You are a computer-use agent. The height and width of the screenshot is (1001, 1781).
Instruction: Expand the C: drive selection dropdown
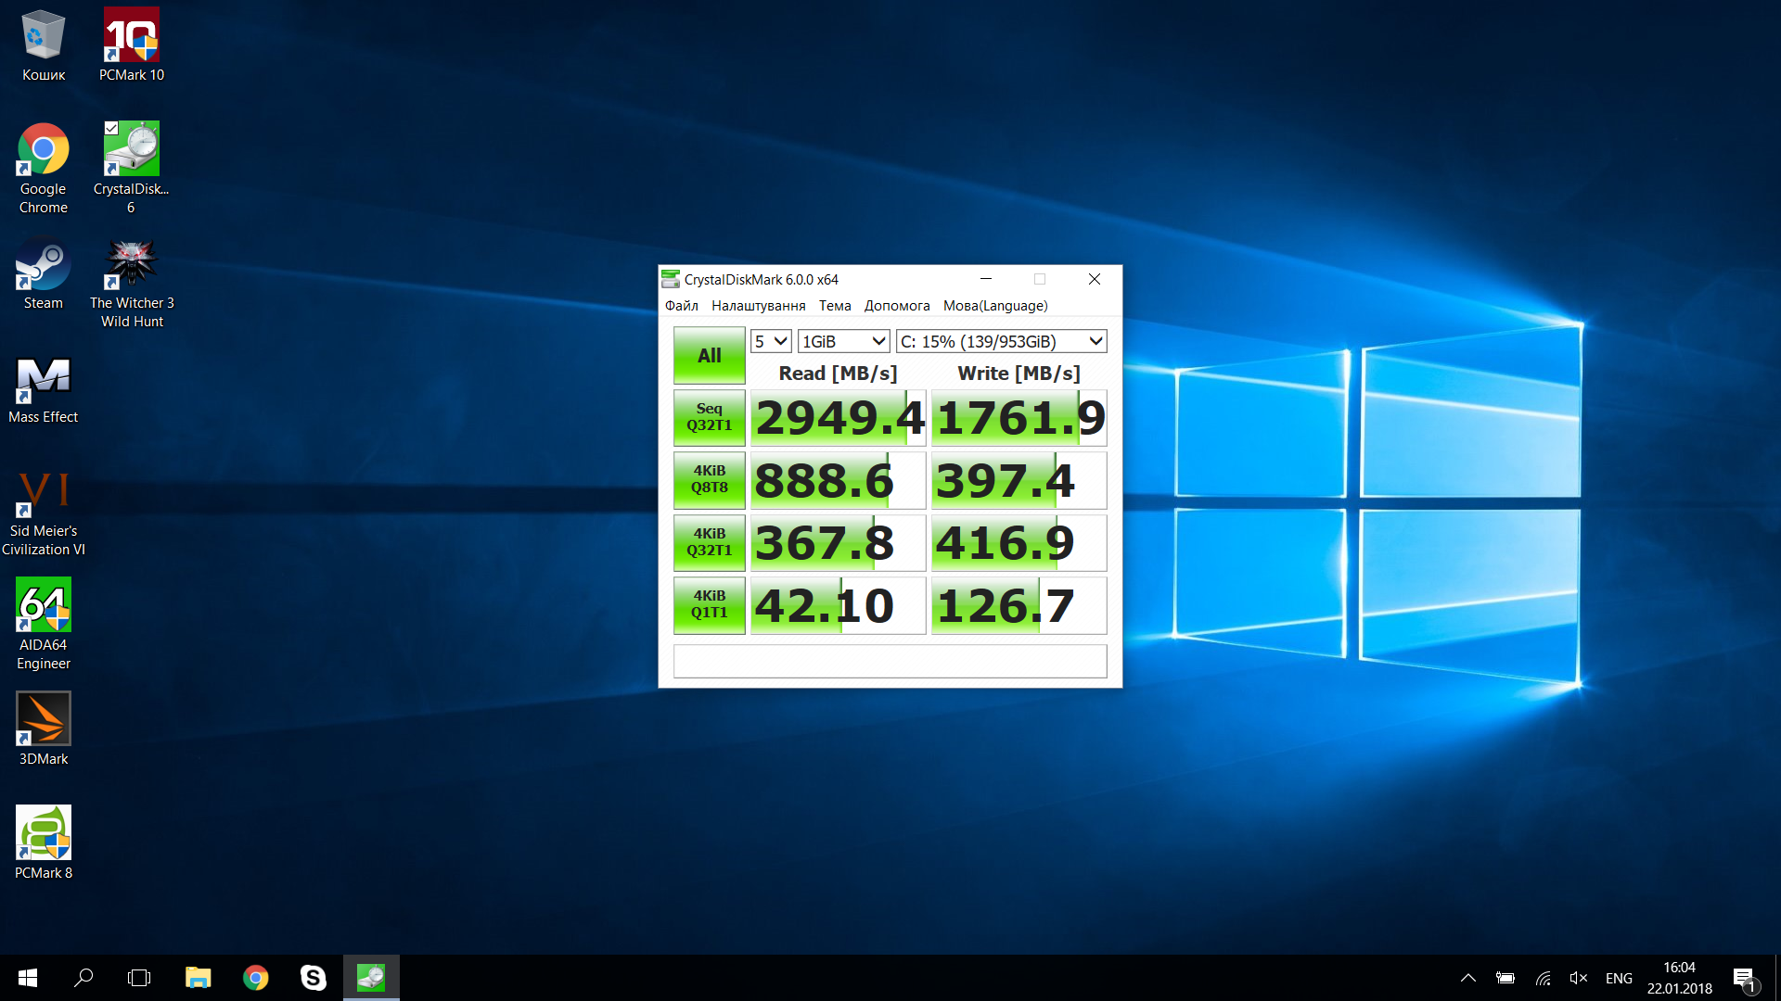point(1001,341)
